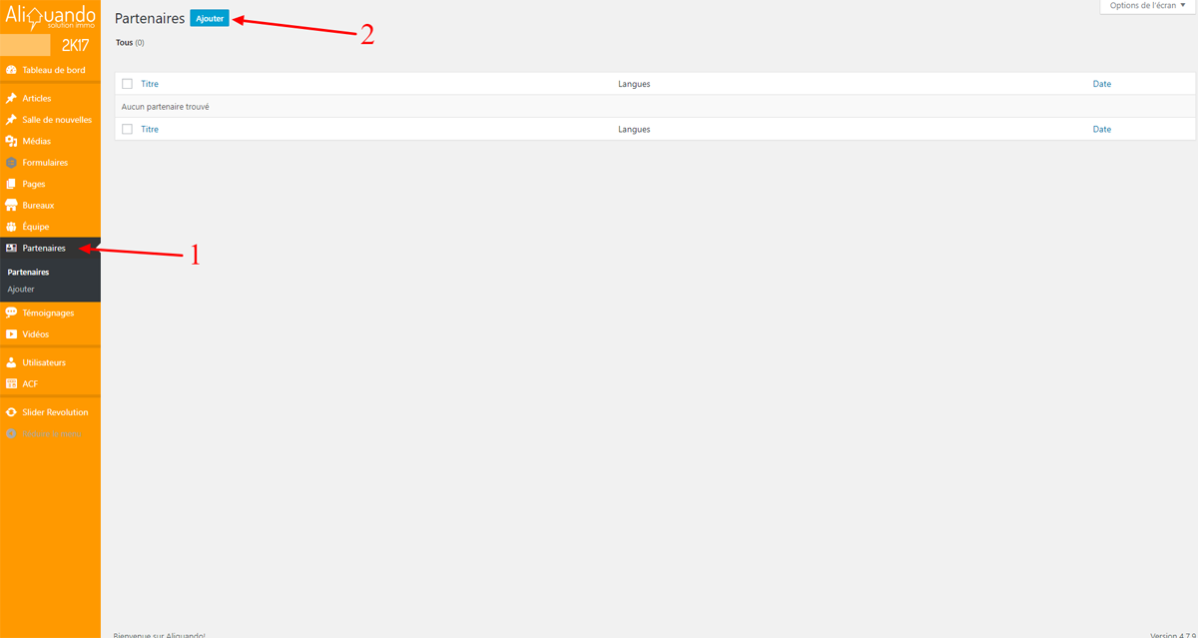Expand the Options de l'écran dropdown
The width and height of the screenshot is (1198, 638).
[1148, 6]
